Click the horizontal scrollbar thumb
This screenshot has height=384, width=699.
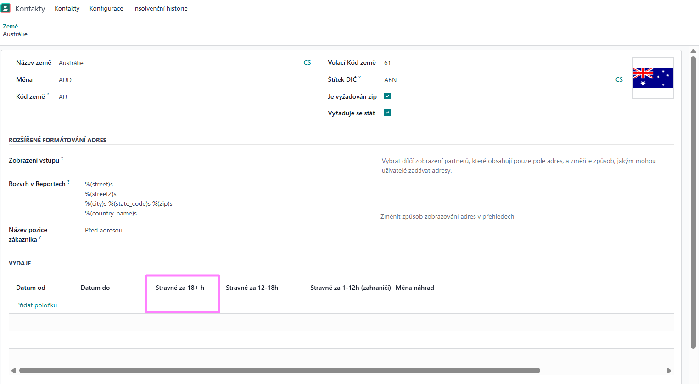point(280,370)
